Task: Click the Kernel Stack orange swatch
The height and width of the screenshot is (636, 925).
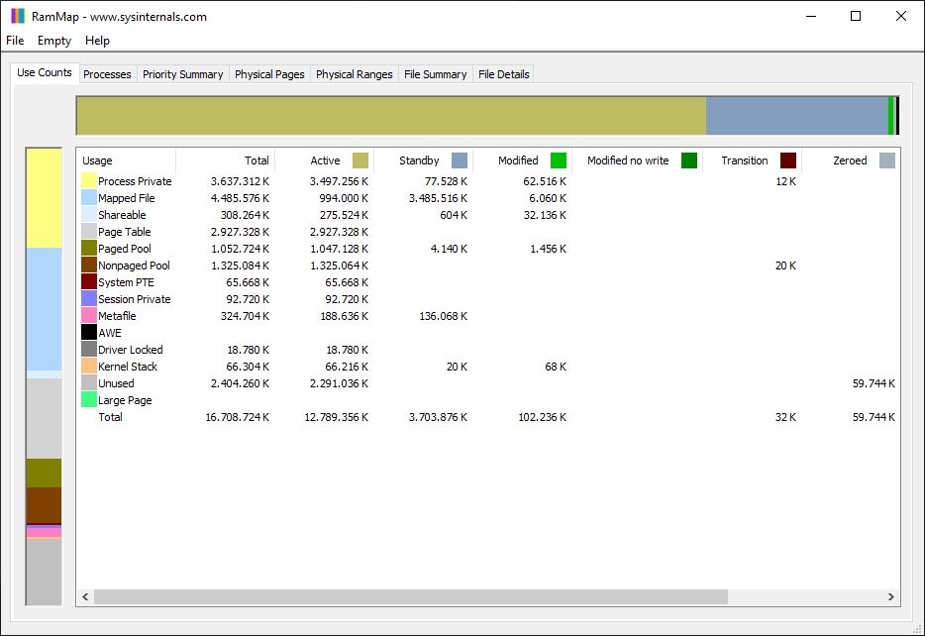Action: click(89, 366)
